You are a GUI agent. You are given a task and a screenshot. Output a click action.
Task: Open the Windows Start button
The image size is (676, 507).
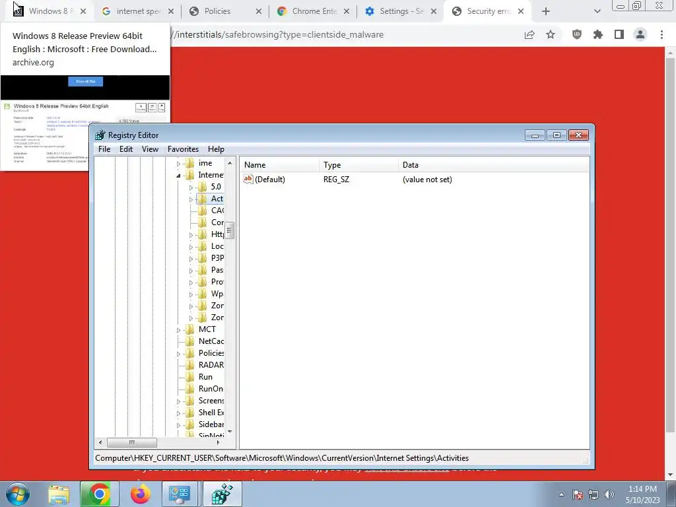coord(17,494)
